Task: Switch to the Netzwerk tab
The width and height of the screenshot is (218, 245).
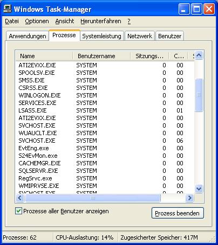Action: click(140, 36)
